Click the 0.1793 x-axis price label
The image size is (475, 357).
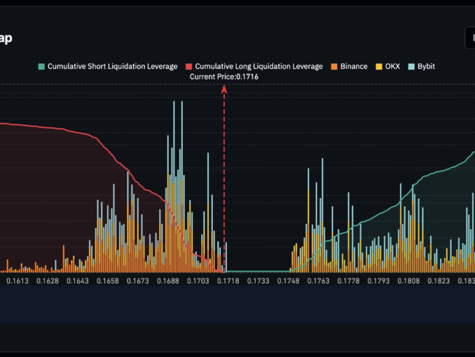click(379, 281)
